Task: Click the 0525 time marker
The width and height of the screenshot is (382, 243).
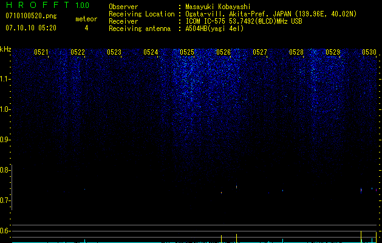Action: click(187, 52)
